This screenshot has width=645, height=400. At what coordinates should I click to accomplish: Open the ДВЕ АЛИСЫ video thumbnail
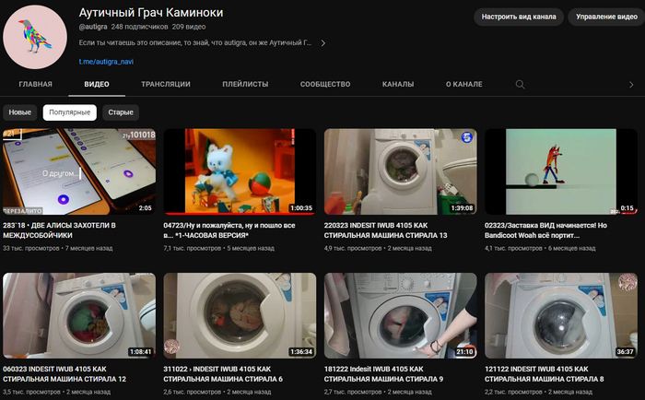(x=79, y=171)
